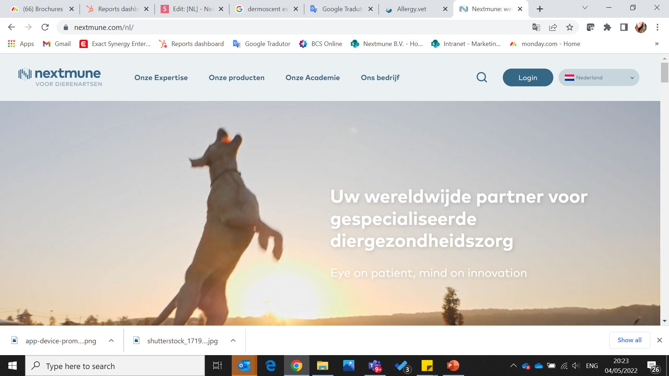
Task: Open the Onze Expertise menu
Action: [161, 78]
